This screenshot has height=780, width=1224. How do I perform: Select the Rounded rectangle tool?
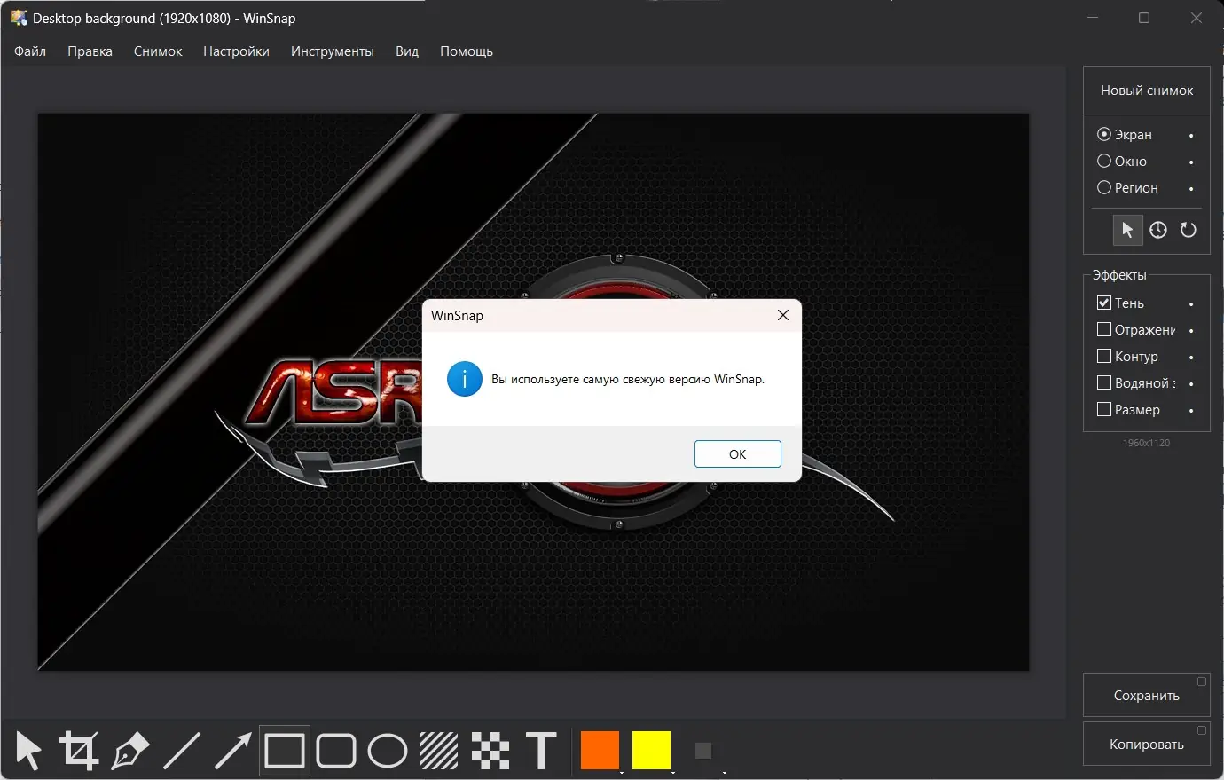coord(336,751)
